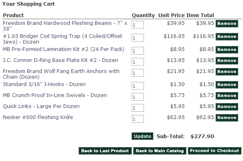Remove the Necker #600 Fleshing Knife
Viewport: 243px width, 161px height.
[227, 118]
